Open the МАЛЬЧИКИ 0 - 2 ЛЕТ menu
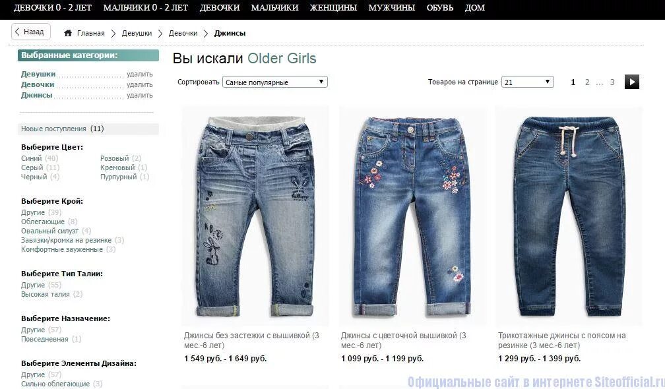This screenshot has height=389, width=665. pos(145,8)
